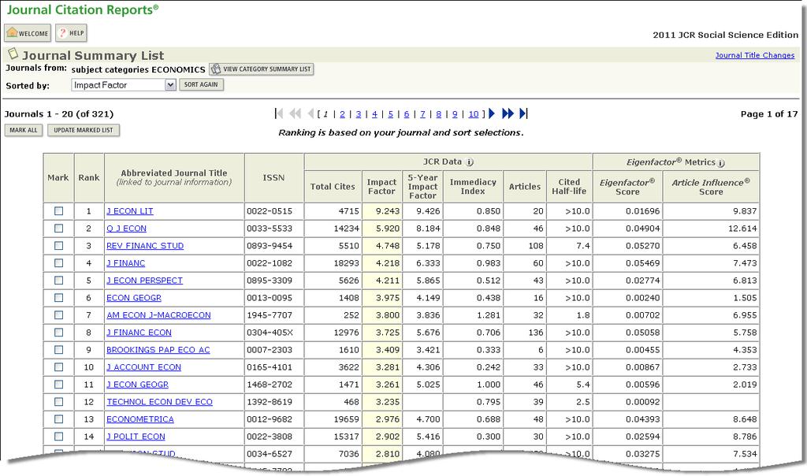
Task: Mark the checkbox for Q J ECON
Action: point(58,229)
